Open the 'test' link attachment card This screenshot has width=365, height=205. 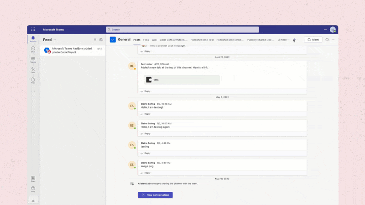point(181,80)
